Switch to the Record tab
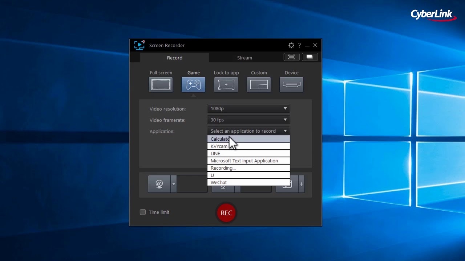 click(175, 58)
